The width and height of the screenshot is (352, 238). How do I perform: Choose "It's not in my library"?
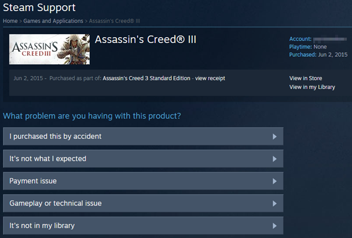(x=42, y=225)
